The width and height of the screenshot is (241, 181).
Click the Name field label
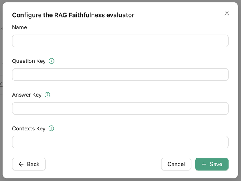(20, 27)
